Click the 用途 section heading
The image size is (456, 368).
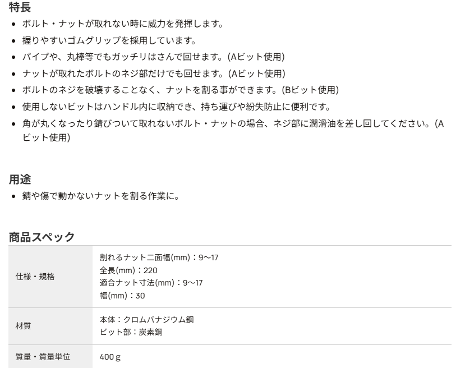pyautogui.click(x=20, y=179)
